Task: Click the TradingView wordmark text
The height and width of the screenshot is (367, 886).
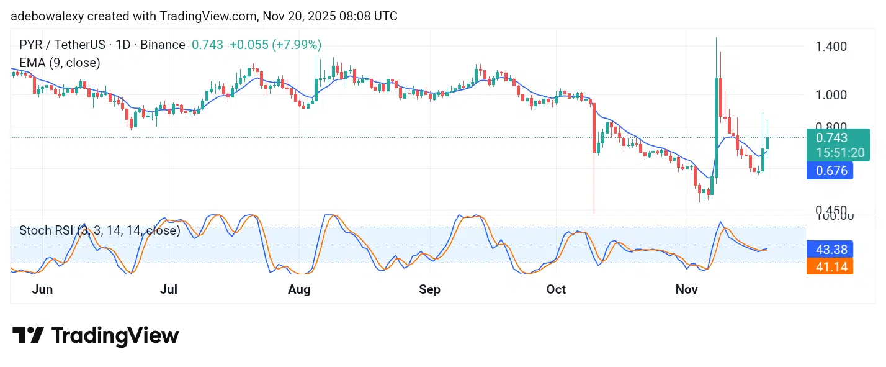Action: [x=115, y=336]
